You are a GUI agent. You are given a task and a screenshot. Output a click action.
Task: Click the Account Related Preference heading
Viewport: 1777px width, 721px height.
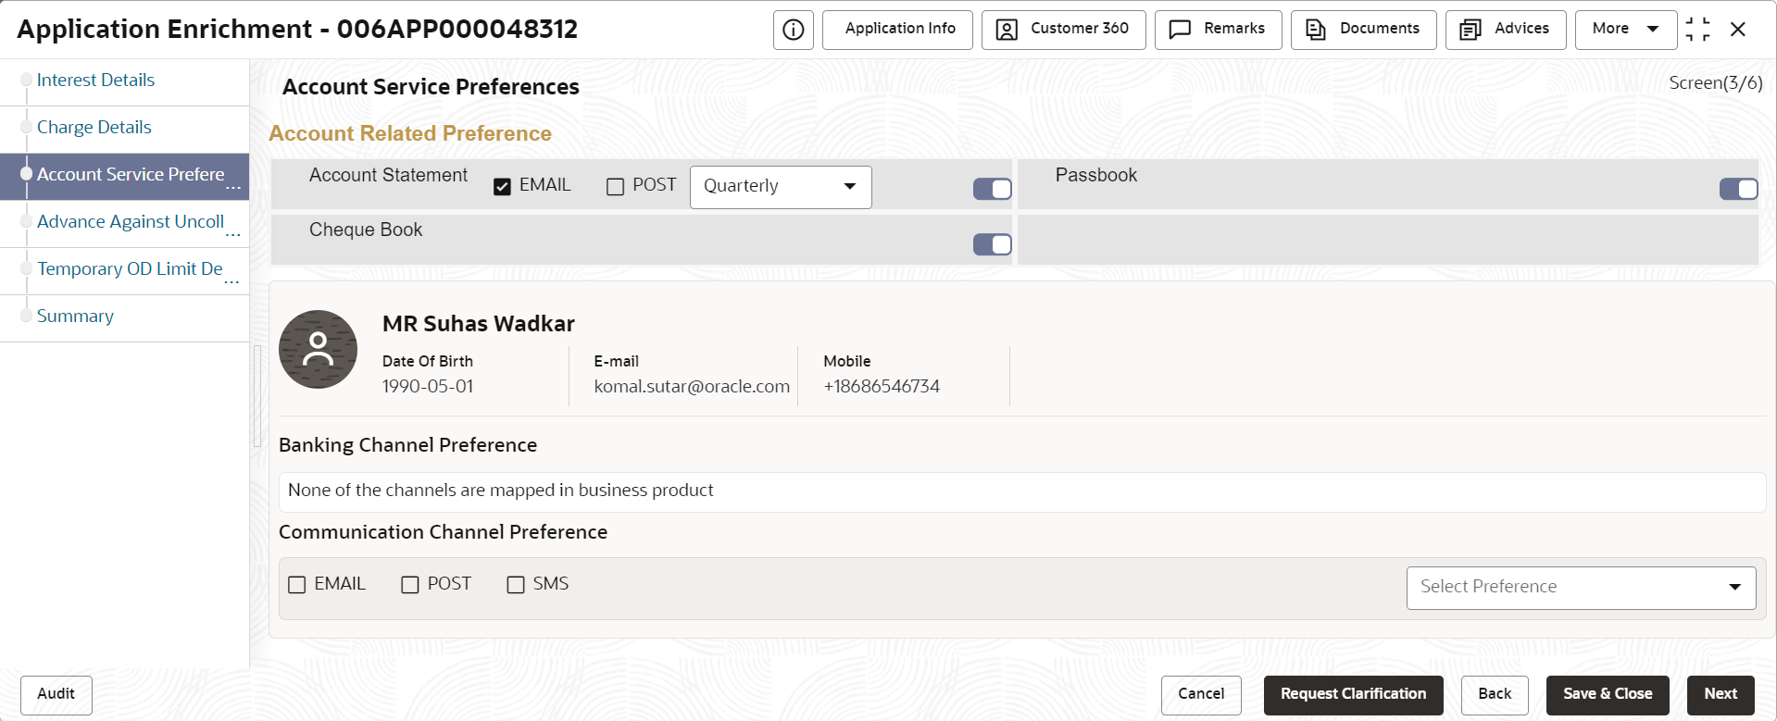coord(410,134)
